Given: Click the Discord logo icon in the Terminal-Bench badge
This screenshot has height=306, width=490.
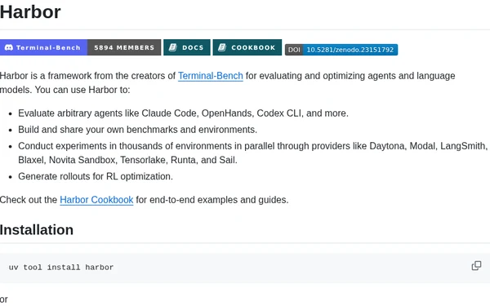Looking at the screenshot, I should [9, 47].
